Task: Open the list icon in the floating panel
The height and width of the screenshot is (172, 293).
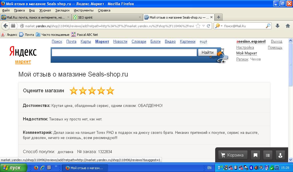Action: (x=268, y=155)
